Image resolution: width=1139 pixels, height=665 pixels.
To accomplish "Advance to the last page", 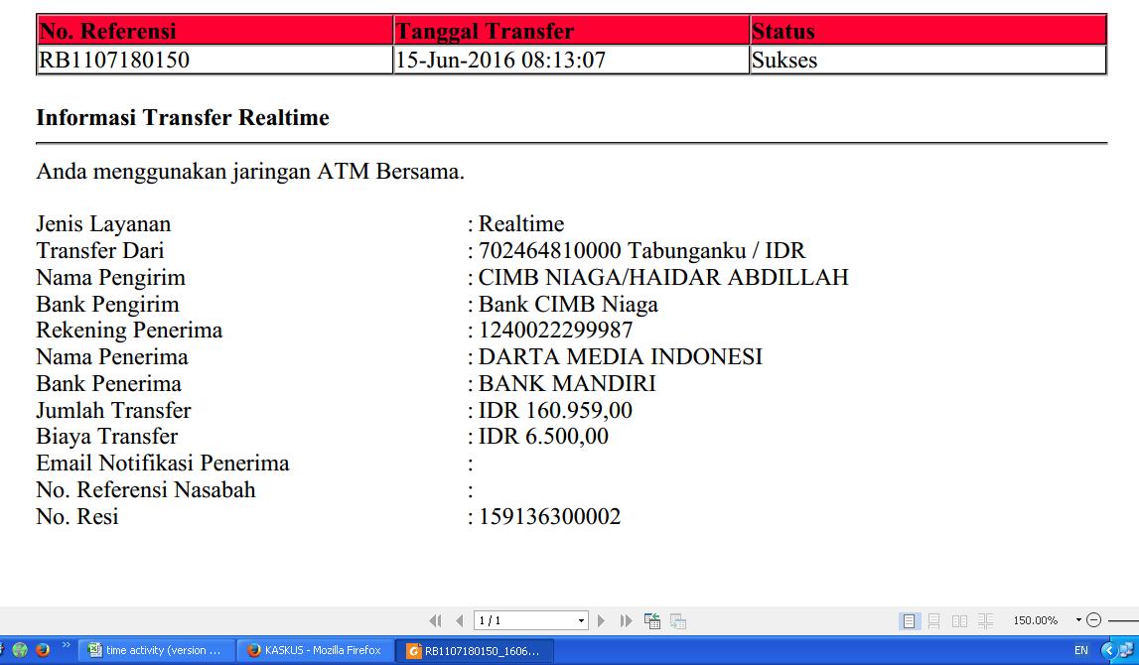I will [626, 620].
